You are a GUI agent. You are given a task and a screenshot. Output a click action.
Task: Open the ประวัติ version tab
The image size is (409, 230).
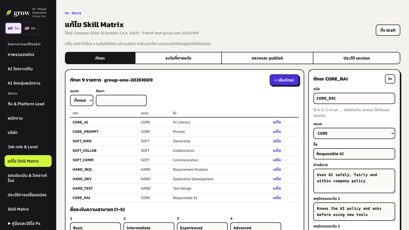coord(356,58)
